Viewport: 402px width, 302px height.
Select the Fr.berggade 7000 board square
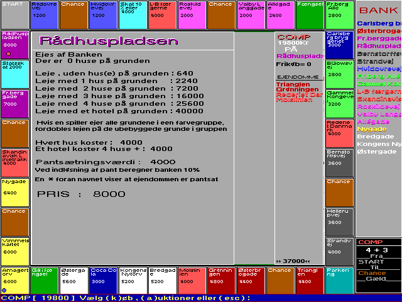coord(15,104)
